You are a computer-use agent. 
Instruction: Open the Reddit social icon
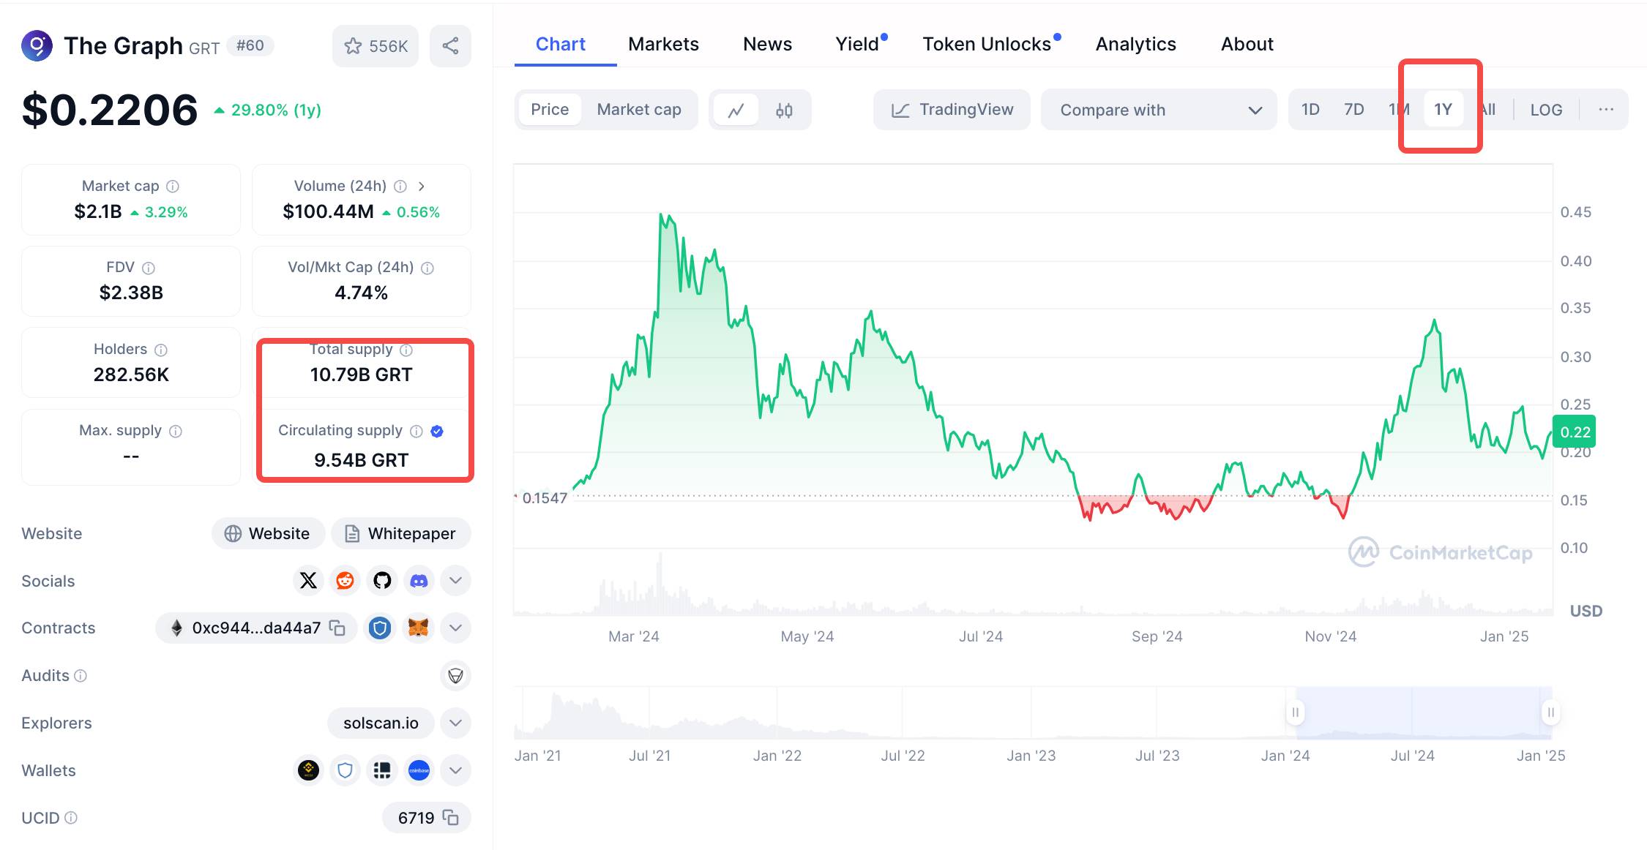point(345,581)
